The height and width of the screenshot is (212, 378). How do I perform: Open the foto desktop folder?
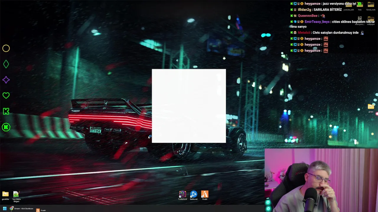tap(360, 6)
